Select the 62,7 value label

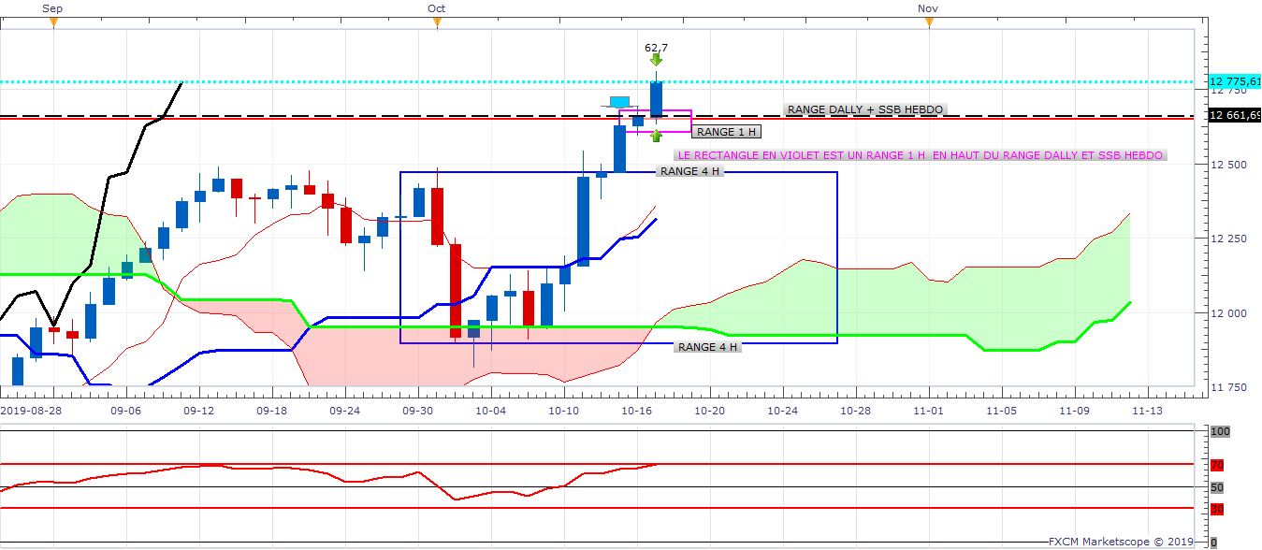pos(657,48)
